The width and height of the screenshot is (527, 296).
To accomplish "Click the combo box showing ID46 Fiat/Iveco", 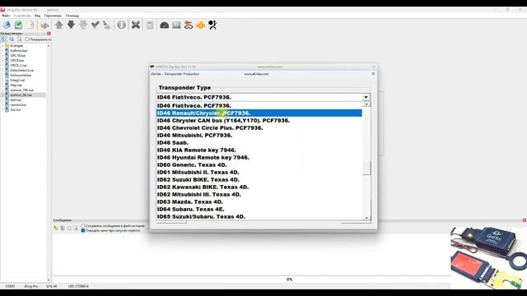I will [x=263, y=97].
